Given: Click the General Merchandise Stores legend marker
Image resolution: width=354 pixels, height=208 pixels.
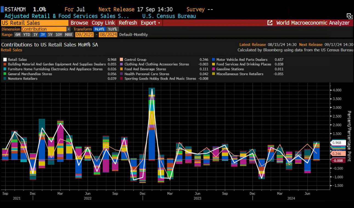Looking at the screenshot, I should [x=4, y=74].
